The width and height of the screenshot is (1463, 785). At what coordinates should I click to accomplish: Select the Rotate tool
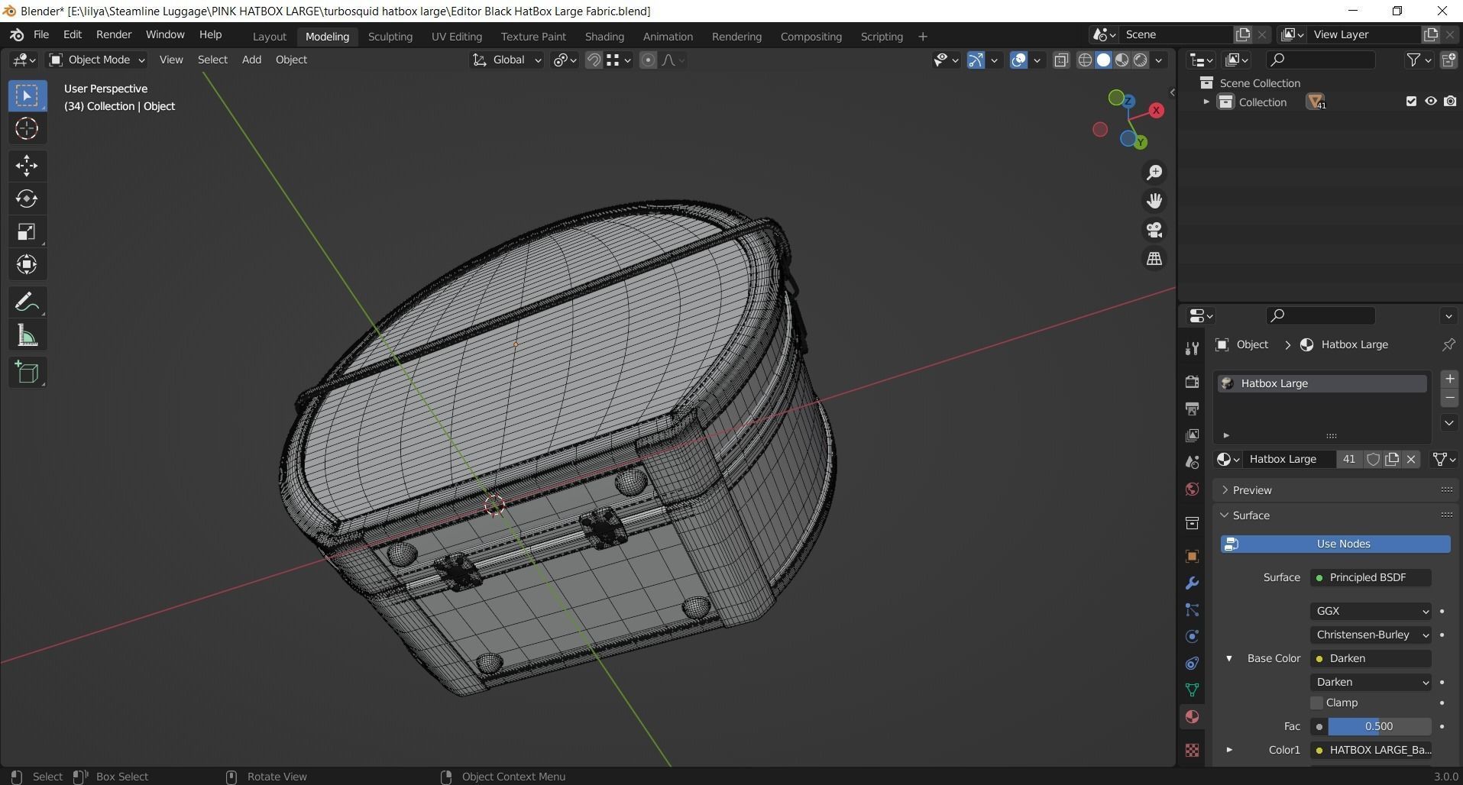(27, 199)
